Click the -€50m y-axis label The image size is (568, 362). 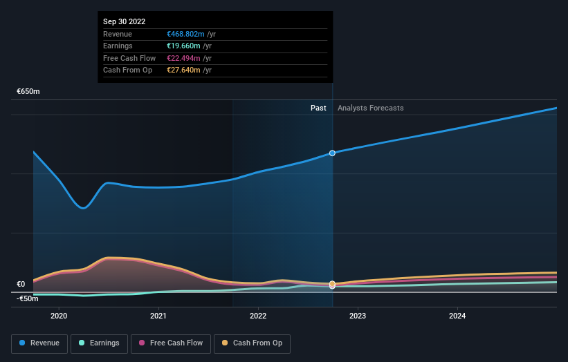[28, 298]
